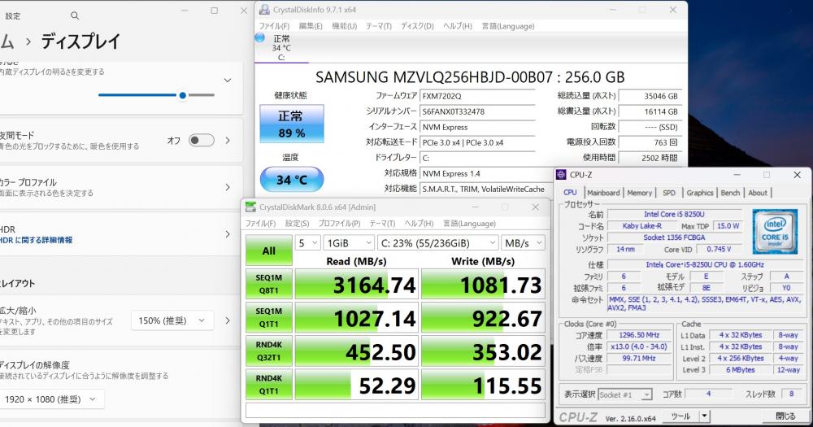
Task: Open the CPU-Z tools dropdown arrow
Action: pos(704,416)
